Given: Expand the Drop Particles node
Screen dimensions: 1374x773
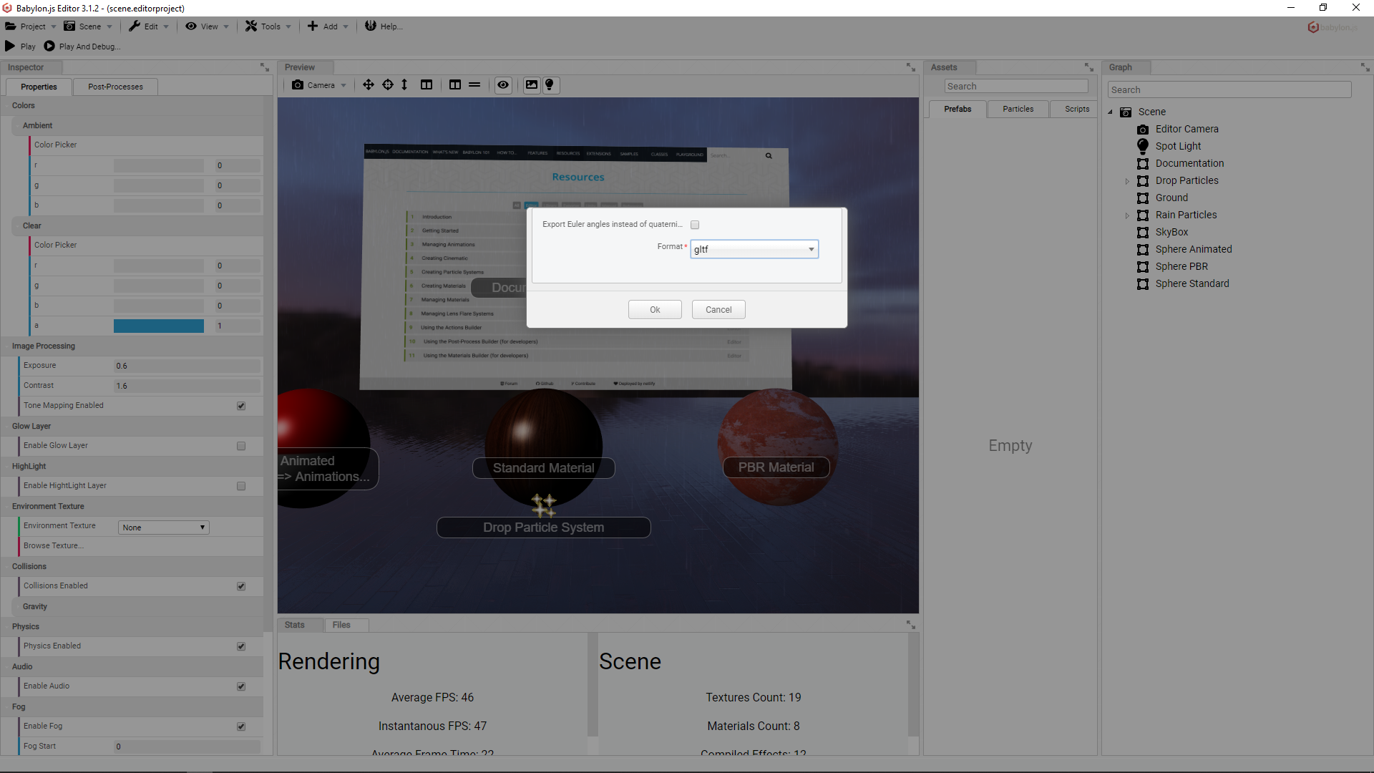Looking at the screenshot, I should 1127,181.
